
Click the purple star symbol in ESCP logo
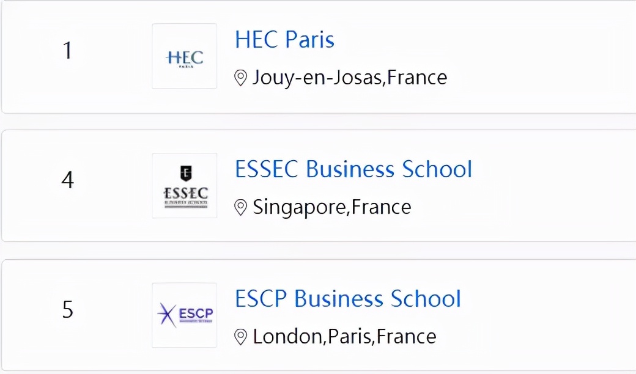(166, 315)
